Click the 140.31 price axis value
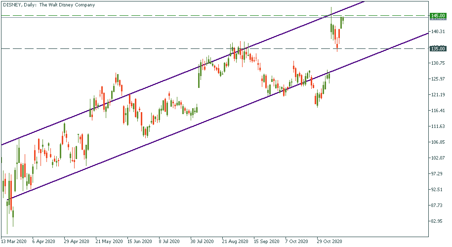Image resolution: width=452 pixels, height=247 pixels. [x=438, y=32]
